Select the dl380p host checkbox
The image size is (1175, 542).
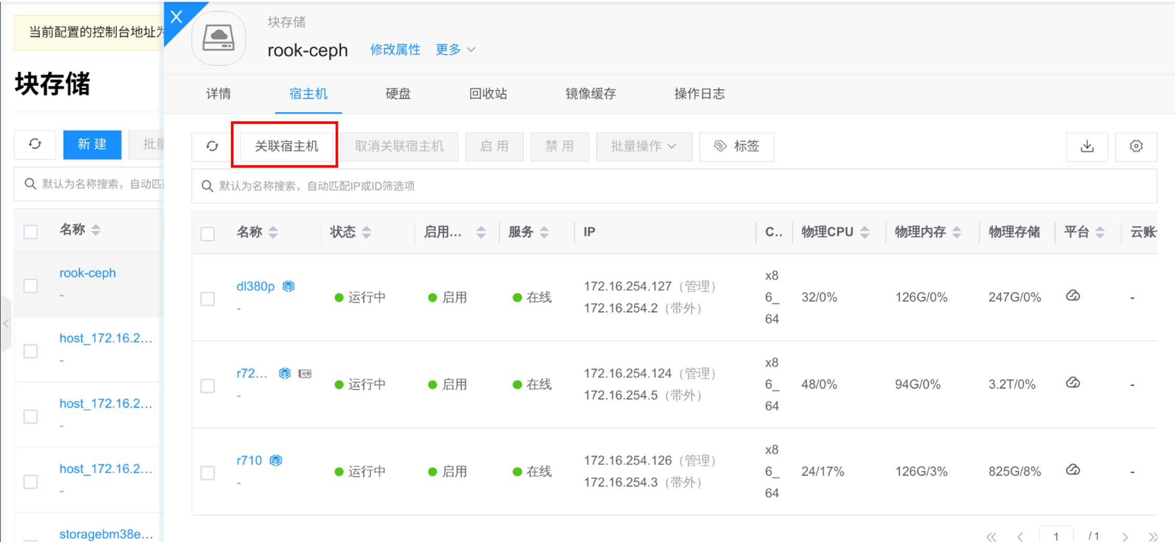(208, 299)
